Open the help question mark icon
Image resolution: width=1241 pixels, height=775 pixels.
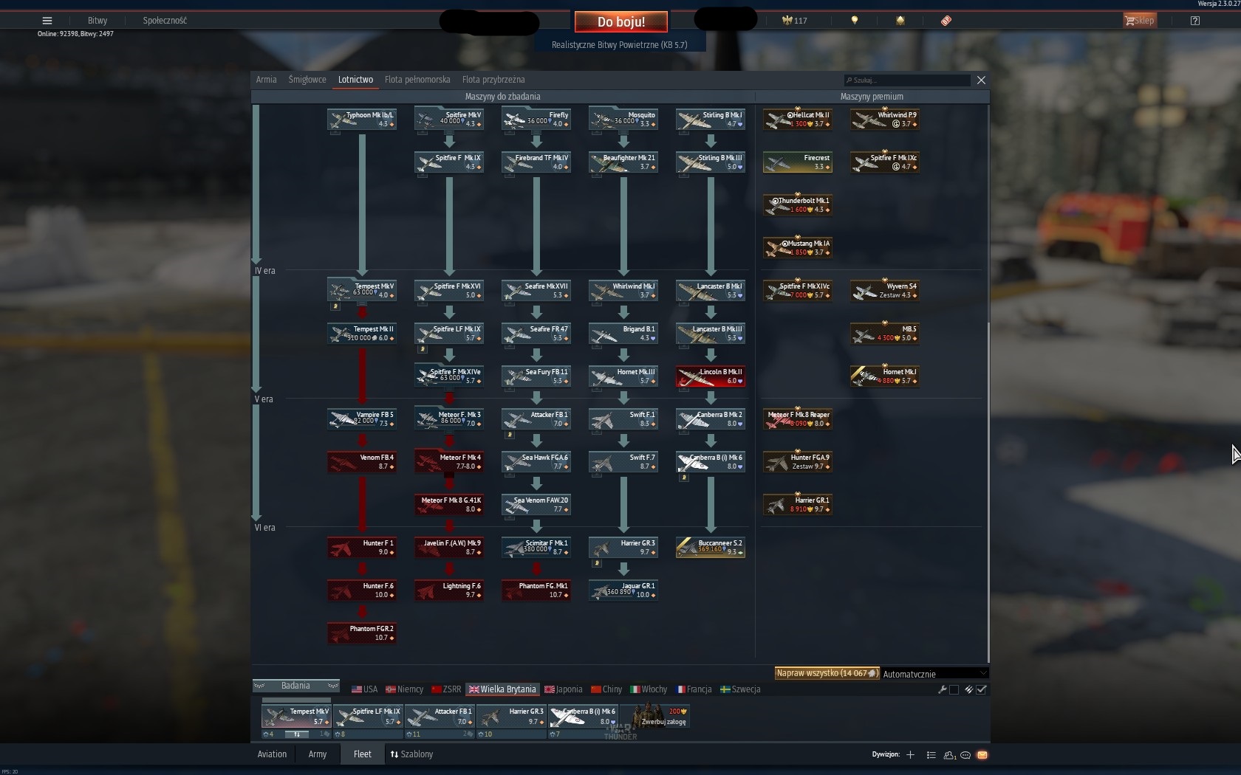point(1195,21)
